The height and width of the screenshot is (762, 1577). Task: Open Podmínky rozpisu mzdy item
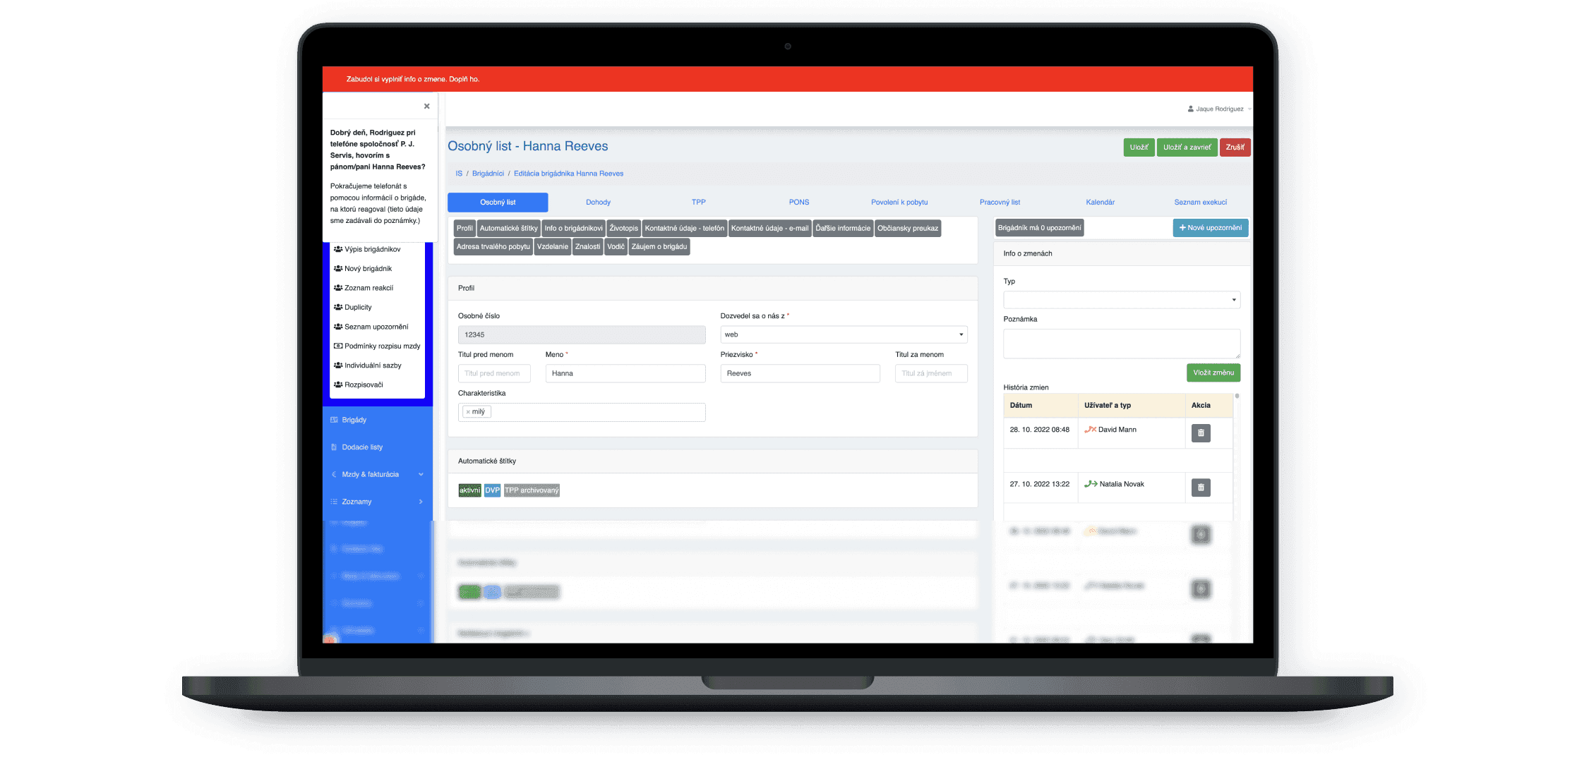(381, 346)
